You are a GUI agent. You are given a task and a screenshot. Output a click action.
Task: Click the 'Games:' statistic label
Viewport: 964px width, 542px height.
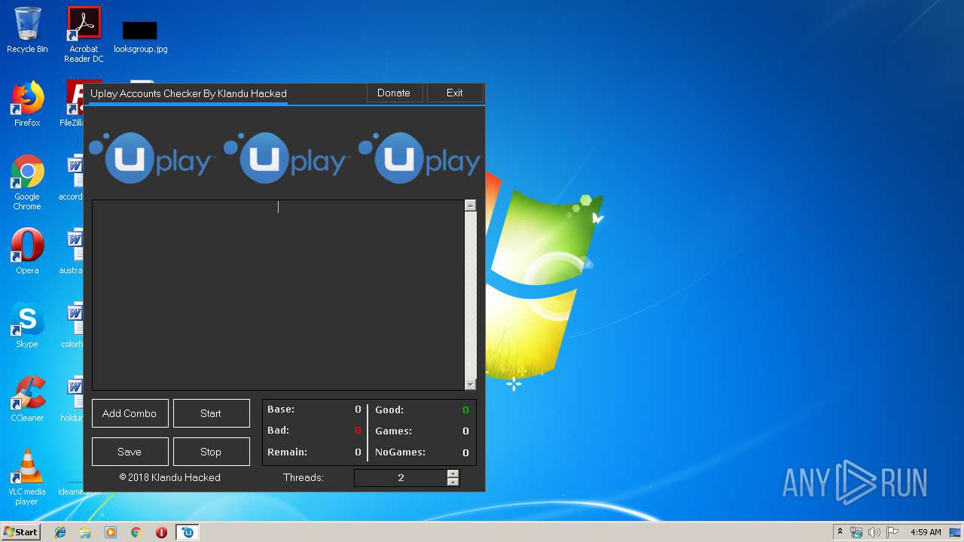pyautogui.click(x=393, y=431)
